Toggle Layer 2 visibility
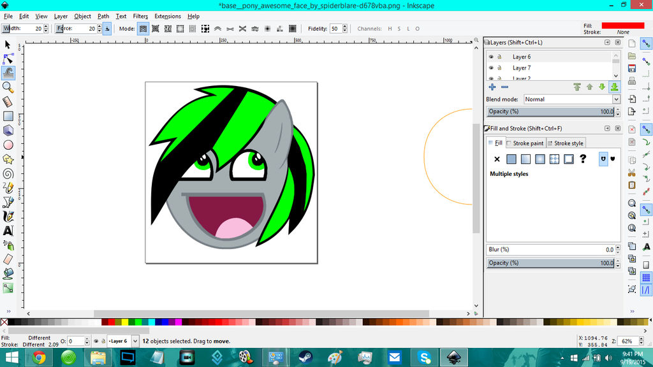653x367 pixels. [x=490, y=78]
